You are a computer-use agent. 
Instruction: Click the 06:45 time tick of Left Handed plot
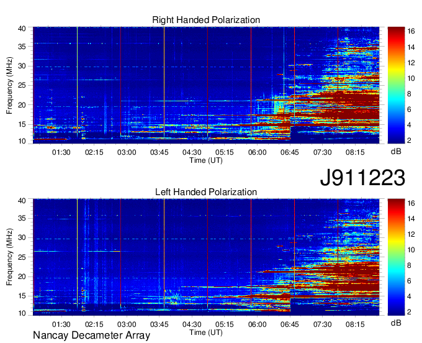pos(290,324)
